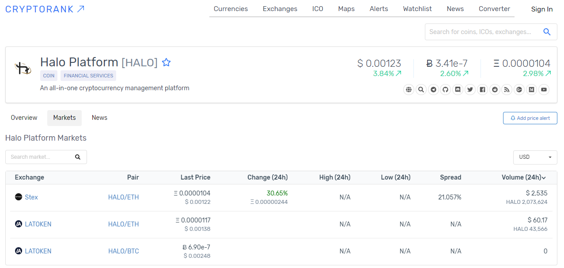Click the LATOKEN logo in HALO/BTC row

pos(19,251)
